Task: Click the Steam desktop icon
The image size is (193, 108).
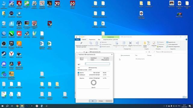Action: click(4, 55)
